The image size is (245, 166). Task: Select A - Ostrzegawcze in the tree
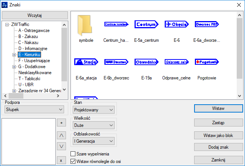[34, 30]
